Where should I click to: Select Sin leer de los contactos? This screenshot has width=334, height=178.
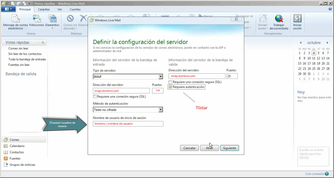[25, 54]
